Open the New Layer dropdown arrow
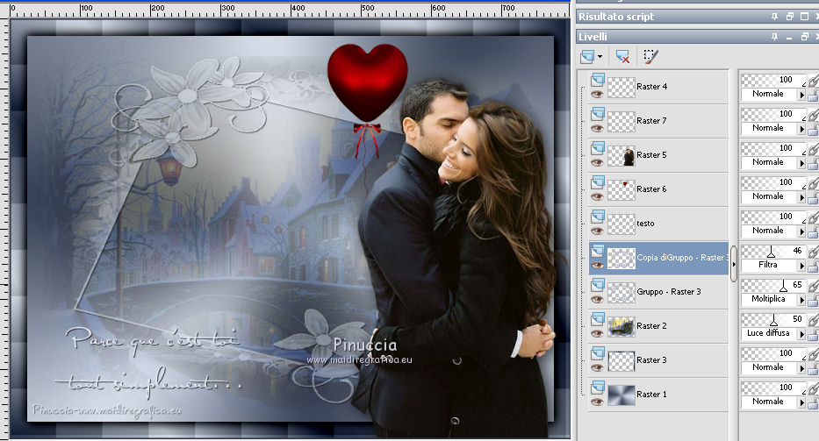 tap(600, 56)
